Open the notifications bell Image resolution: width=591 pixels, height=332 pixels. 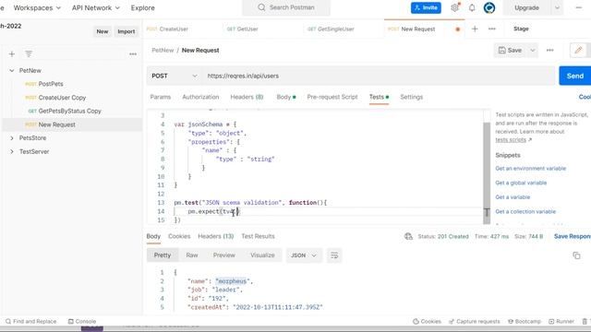[472, 7]
